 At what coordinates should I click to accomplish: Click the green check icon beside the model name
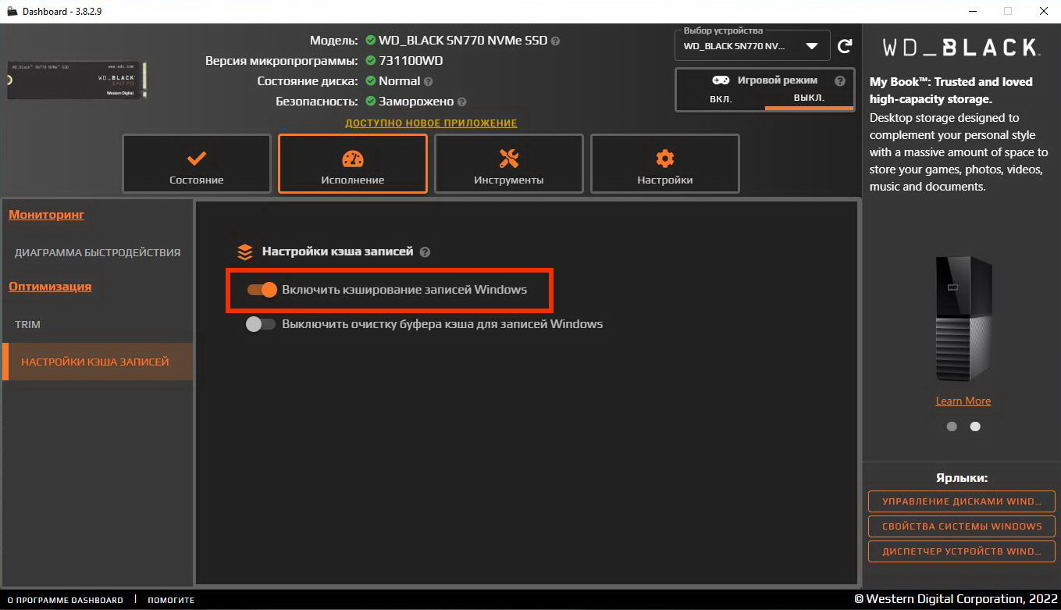pos(371,41)
